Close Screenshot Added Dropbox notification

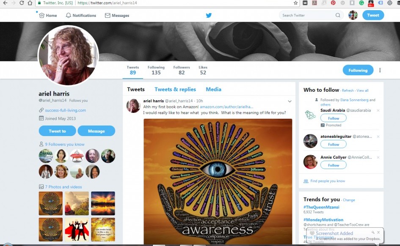point(378,232)
